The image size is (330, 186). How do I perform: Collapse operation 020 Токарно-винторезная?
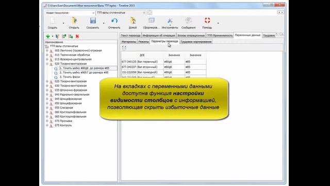(47, 64)
